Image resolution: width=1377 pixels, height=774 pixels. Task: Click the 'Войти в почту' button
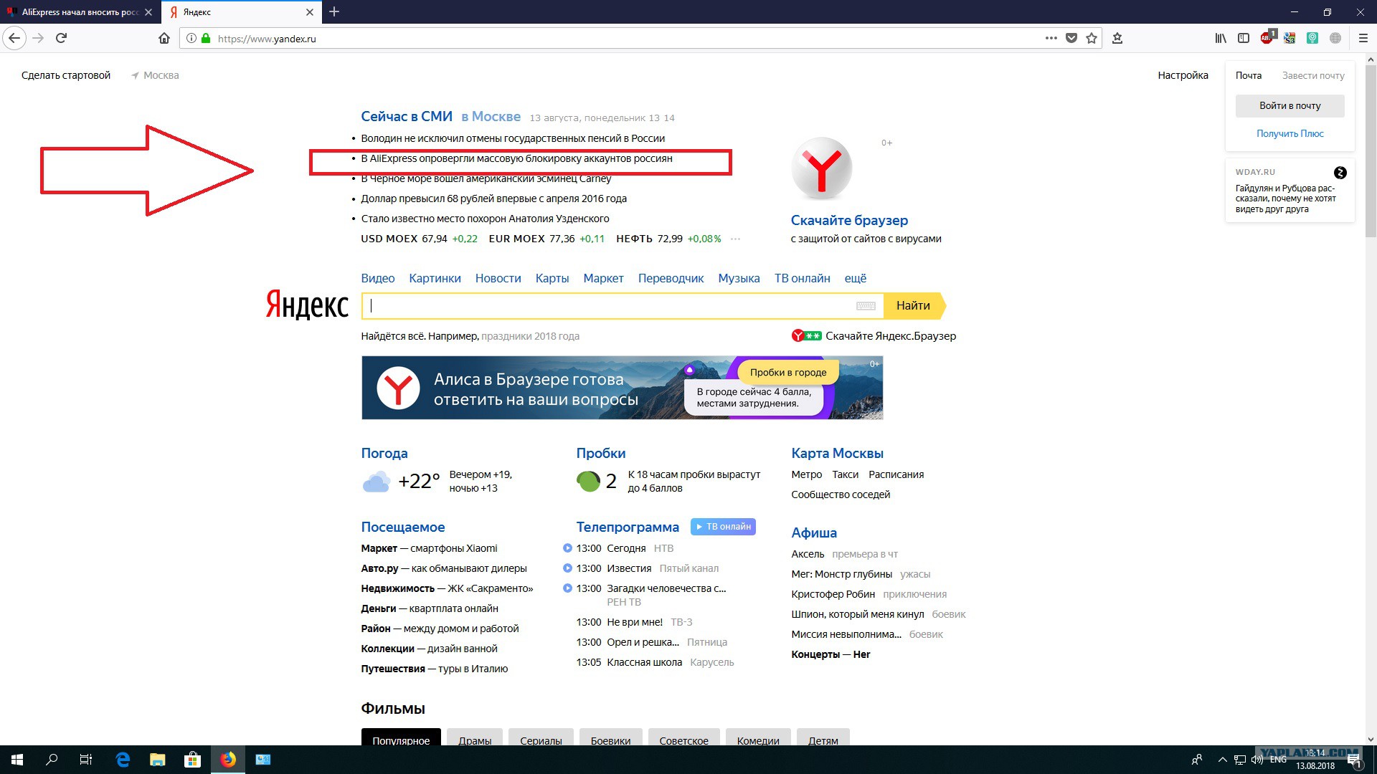(1290, 105)
